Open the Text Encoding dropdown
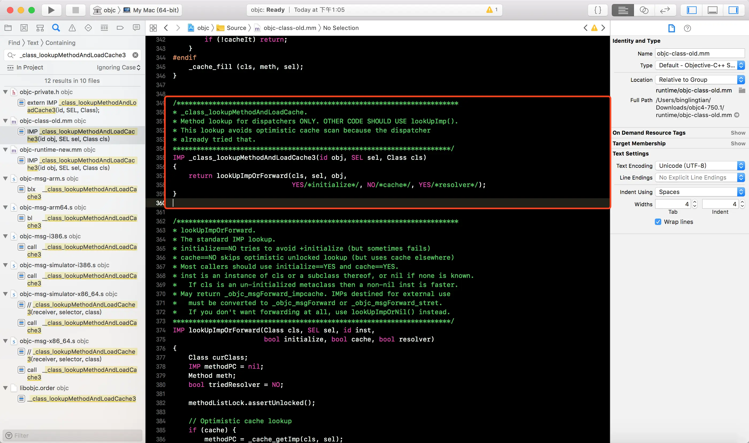Screen dimensions: 749x443 700,166
